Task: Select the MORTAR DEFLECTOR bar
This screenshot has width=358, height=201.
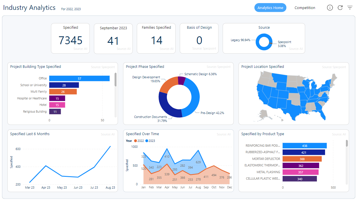Action: [x=302, y=159]
